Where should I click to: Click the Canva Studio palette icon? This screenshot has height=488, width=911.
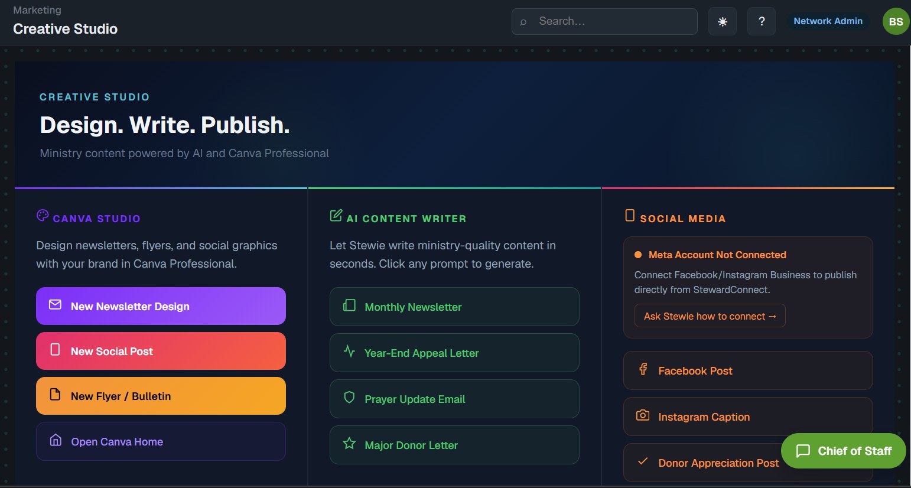pyautogui.click(x=43, y=216)
